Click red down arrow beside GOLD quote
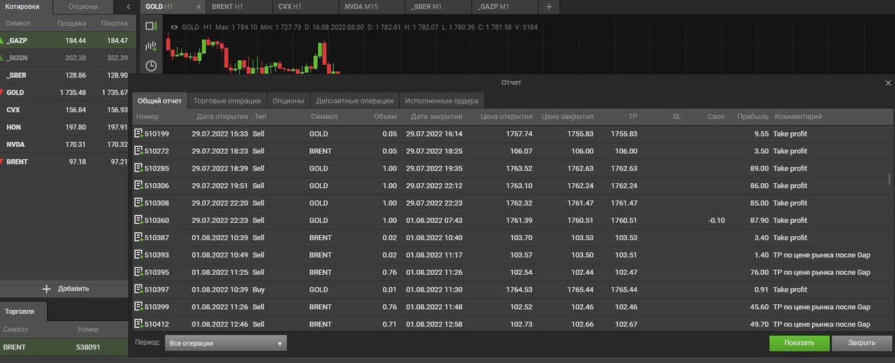Viewport: 895px width, 363px height. coord(3,92)
